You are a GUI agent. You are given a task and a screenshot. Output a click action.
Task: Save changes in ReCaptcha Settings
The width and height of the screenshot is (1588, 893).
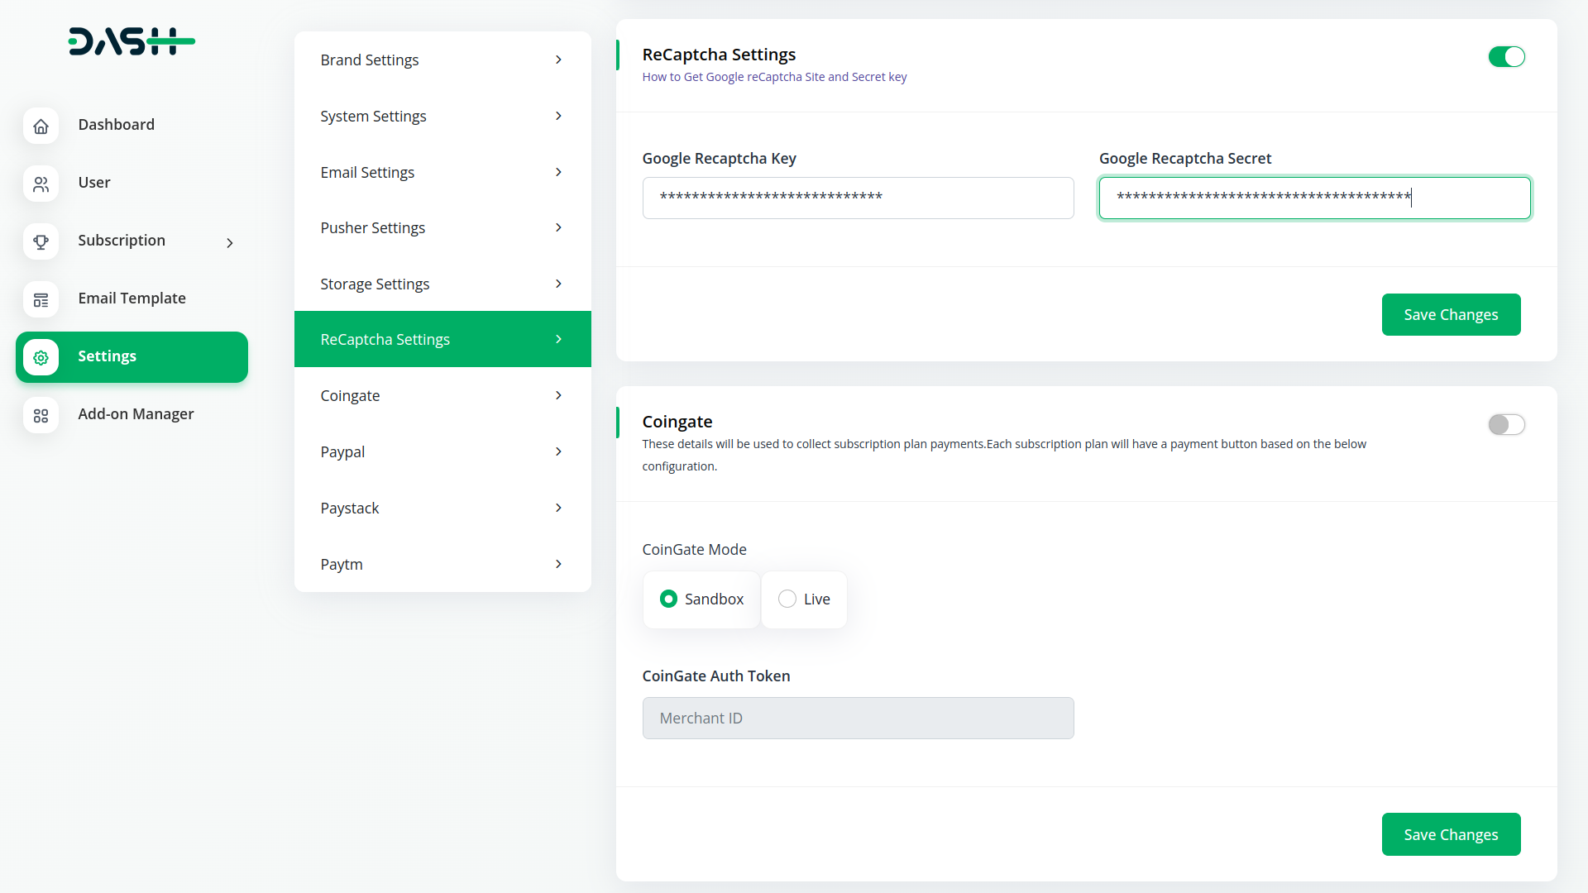[x=1450, y=314]
